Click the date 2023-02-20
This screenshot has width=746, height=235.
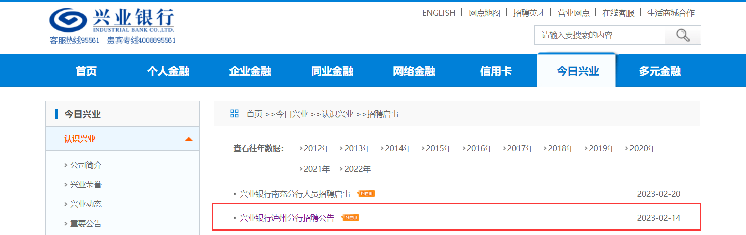click(x=659, y=194)
